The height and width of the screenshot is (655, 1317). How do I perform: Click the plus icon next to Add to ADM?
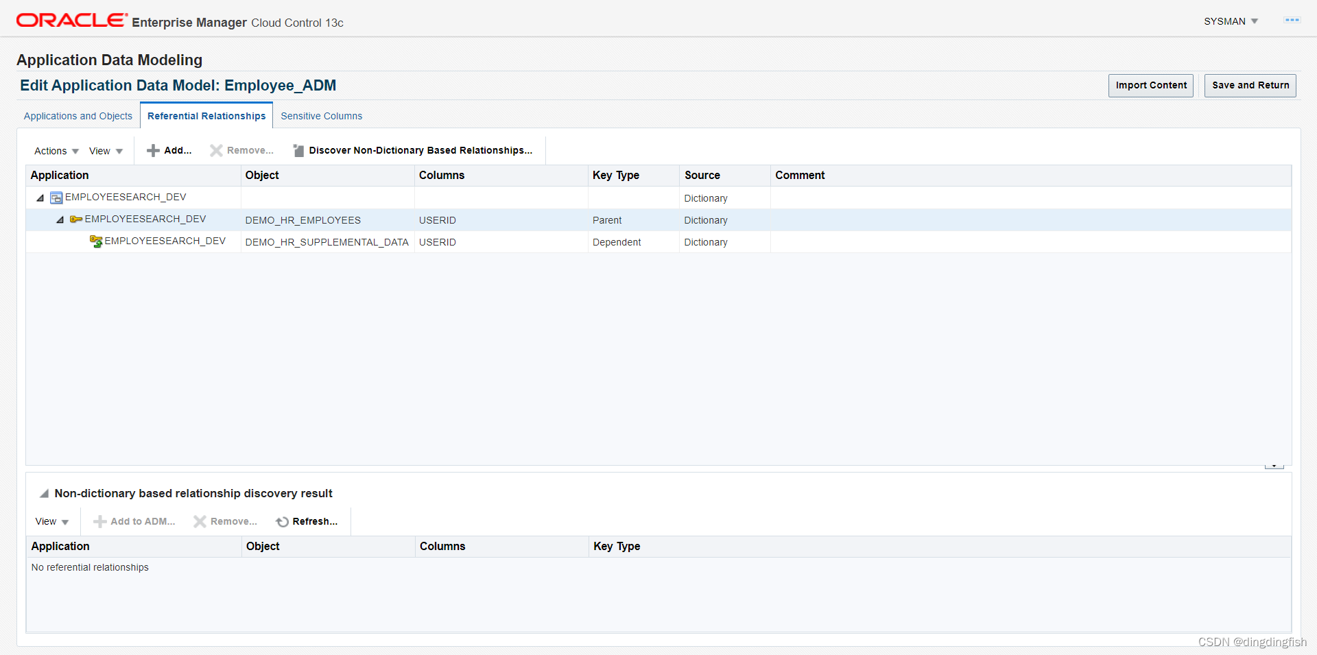99,521
